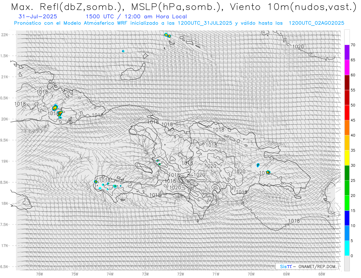This screenshot has height=278, width=361.
Task: Click the light blue 5–10 dBZ swatch
Action: (347, 233)
